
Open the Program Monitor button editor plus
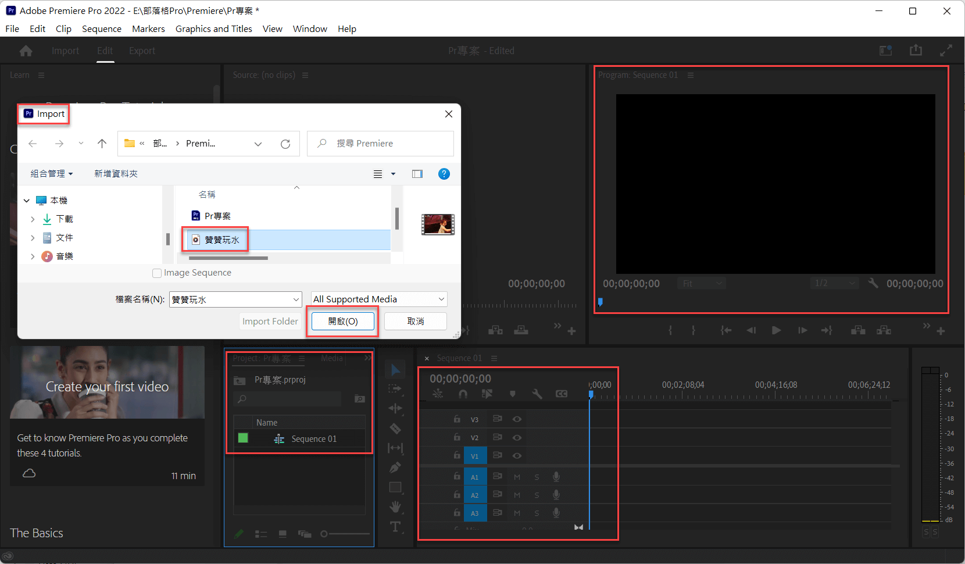point(941,331)
